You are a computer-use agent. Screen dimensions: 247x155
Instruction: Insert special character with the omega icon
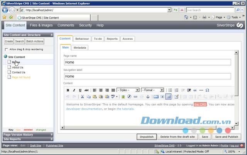click(x=207, y=90)
